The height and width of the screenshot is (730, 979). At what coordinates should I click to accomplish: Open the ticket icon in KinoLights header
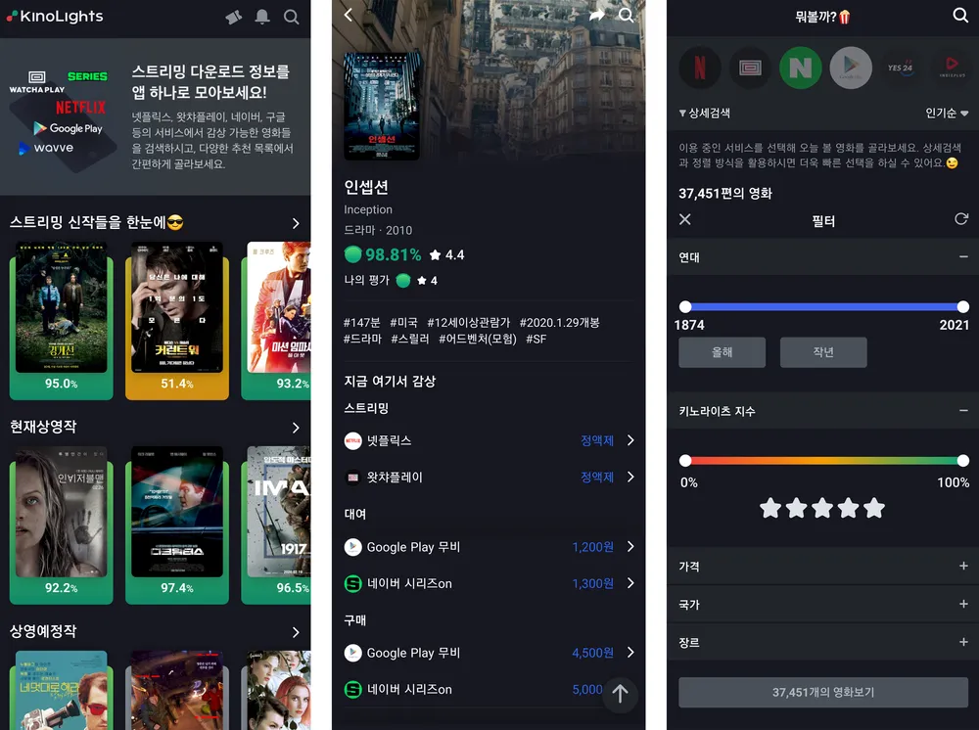pyautogui.click(x=234, y=17)
